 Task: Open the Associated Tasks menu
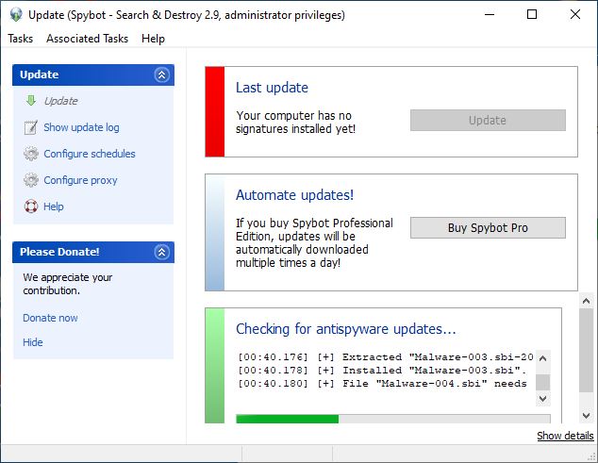(x=88, y=39)
